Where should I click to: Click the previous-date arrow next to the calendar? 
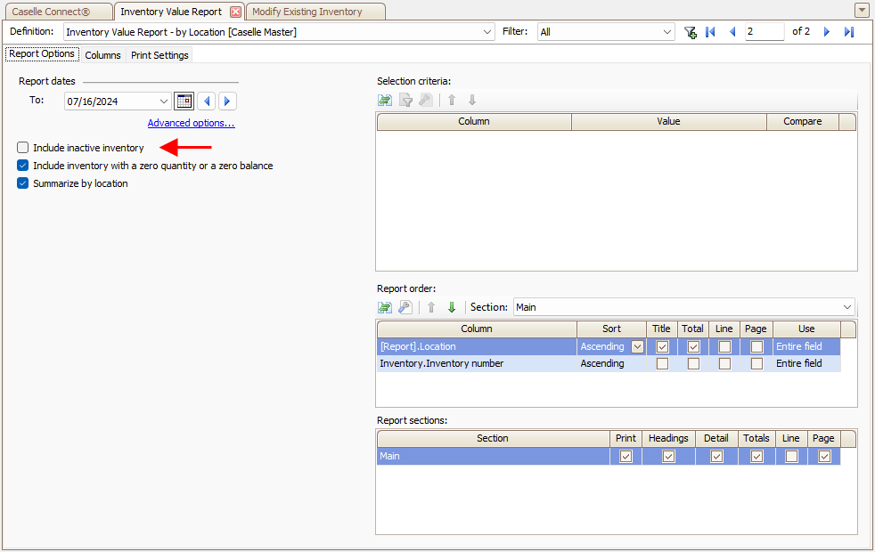[x=207, y=101]
